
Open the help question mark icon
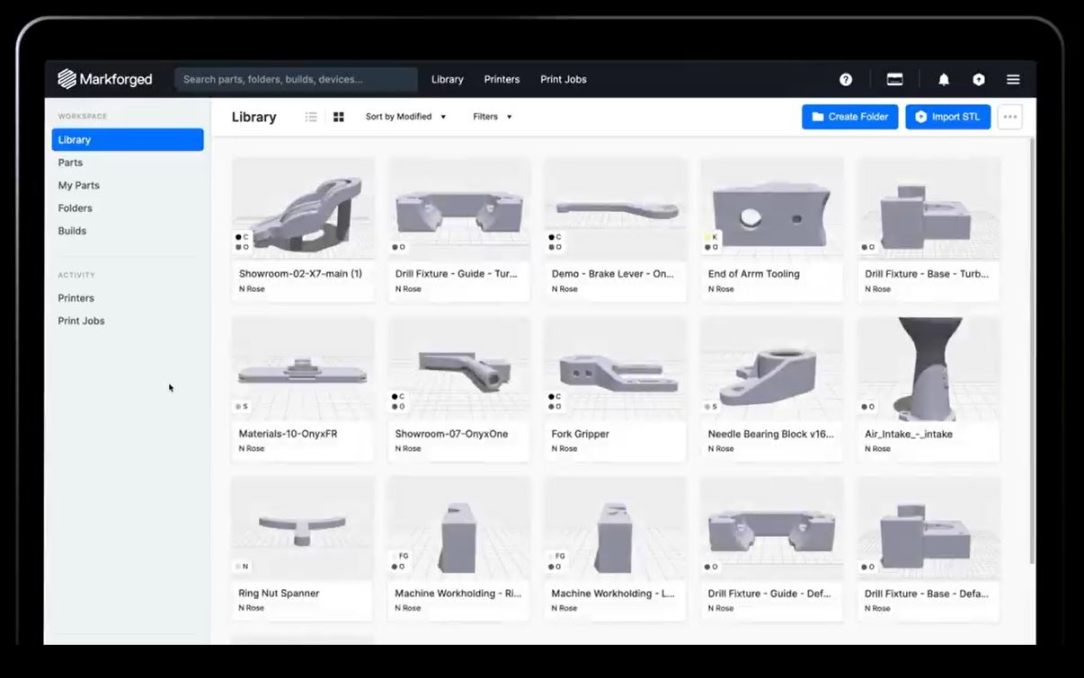846,79
